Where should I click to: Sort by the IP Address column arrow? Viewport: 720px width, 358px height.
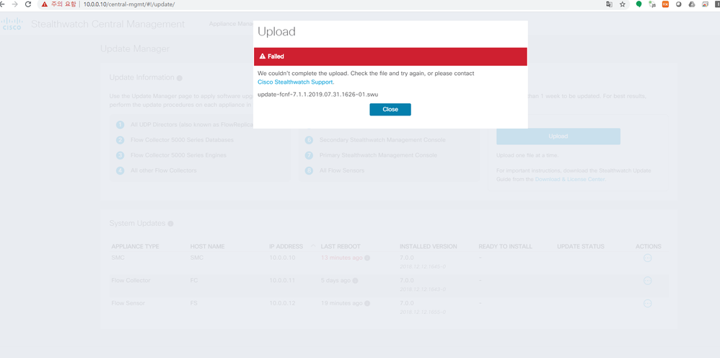(313, 246)
